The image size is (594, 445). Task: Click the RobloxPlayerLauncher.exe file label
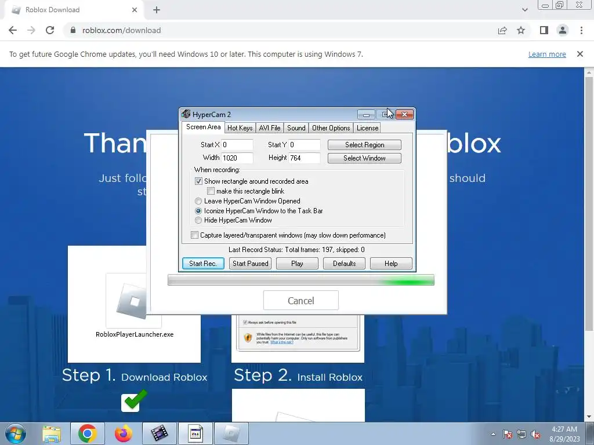click(x=135, y=334)
